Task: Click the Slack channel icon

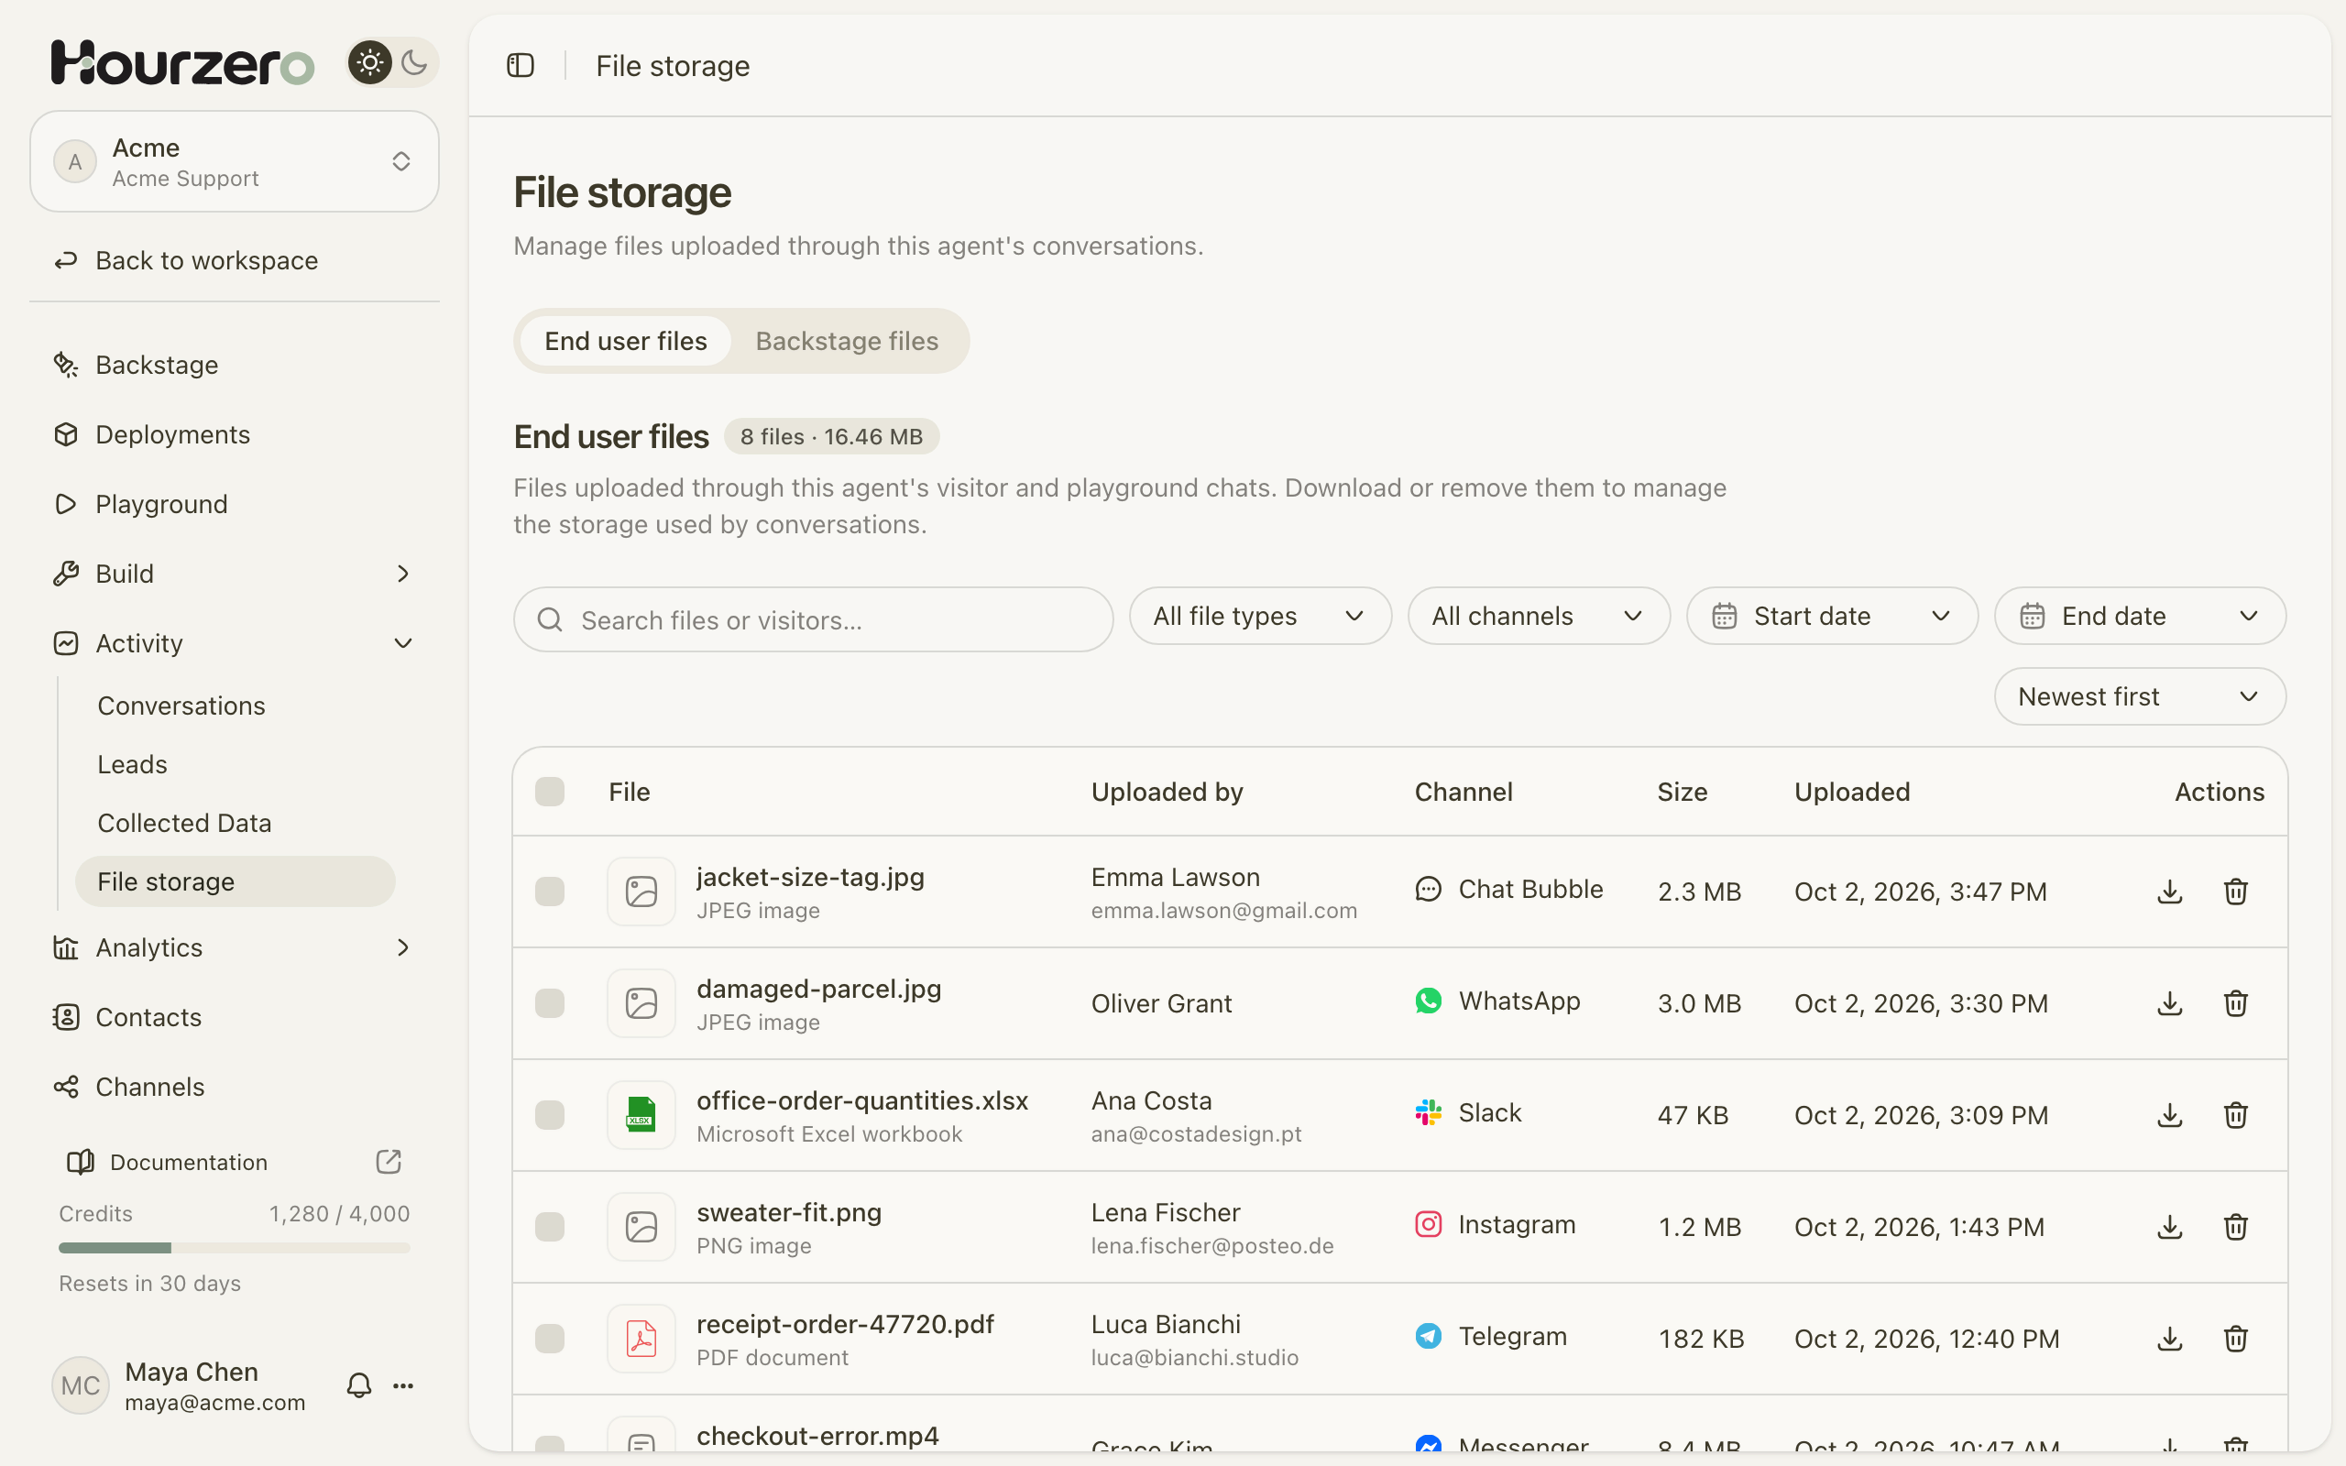Action: pyautogui.click(x=1428, y=1112)
